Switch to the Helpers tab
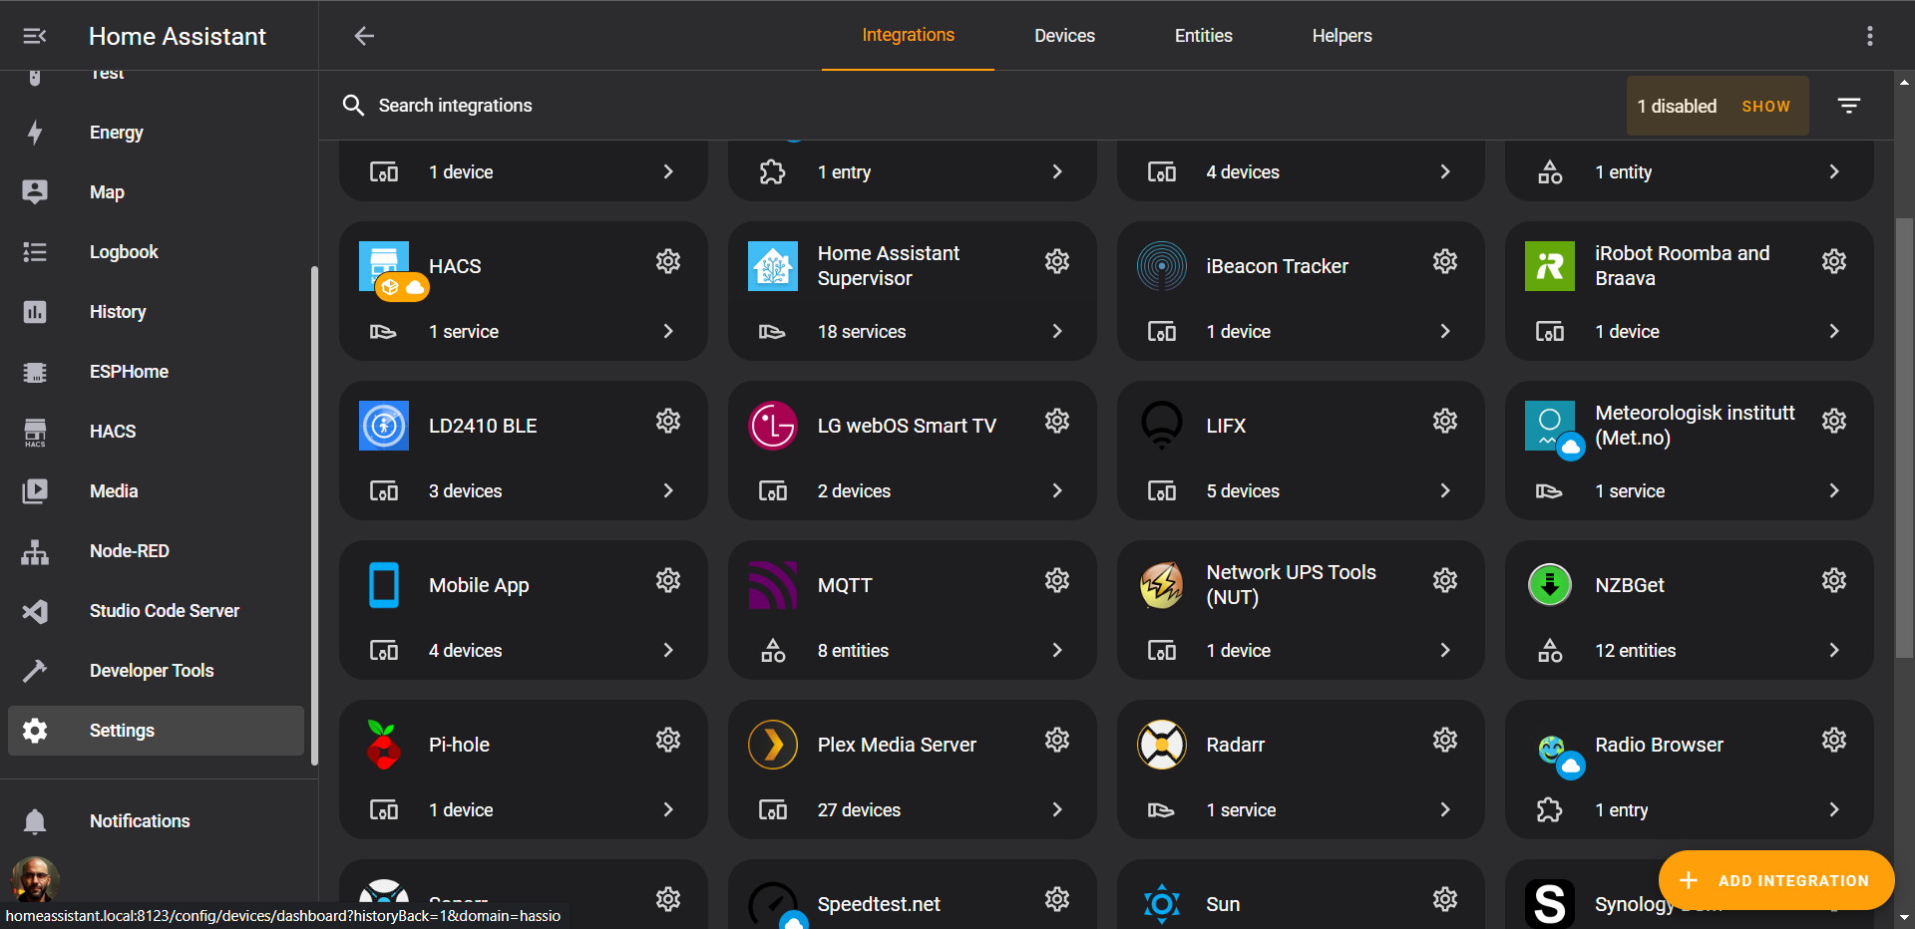Viewport: 1915px width, 929px height. pyautogui.click(x=1341, y=36)
